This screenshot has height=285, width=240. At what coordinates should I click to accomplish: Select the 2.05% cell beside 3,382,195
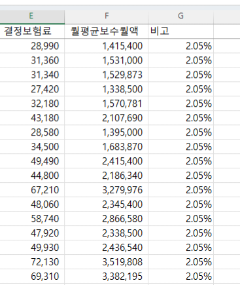[x=180, y=276]
